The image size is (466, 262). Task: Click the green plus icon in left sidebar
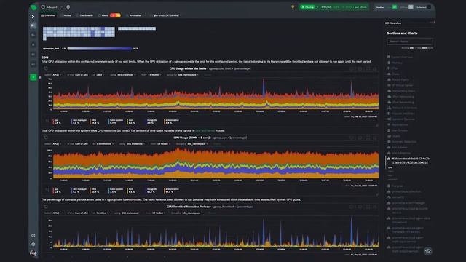pyautogui.click(x=33, y=77)
